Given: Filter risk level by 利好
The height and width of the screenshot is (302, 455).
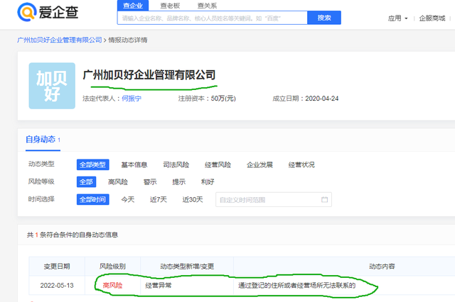Looking at the screenshot, I should pyautogui.click(x=208, y=182).
